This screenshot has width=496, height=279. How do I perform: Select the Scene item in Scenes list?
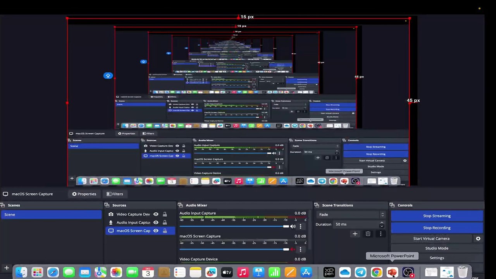(x=51, y=215)
